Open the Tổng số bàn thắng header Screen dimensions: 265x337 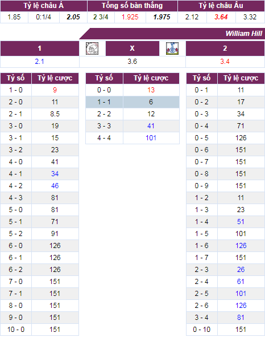click(132, 6)
